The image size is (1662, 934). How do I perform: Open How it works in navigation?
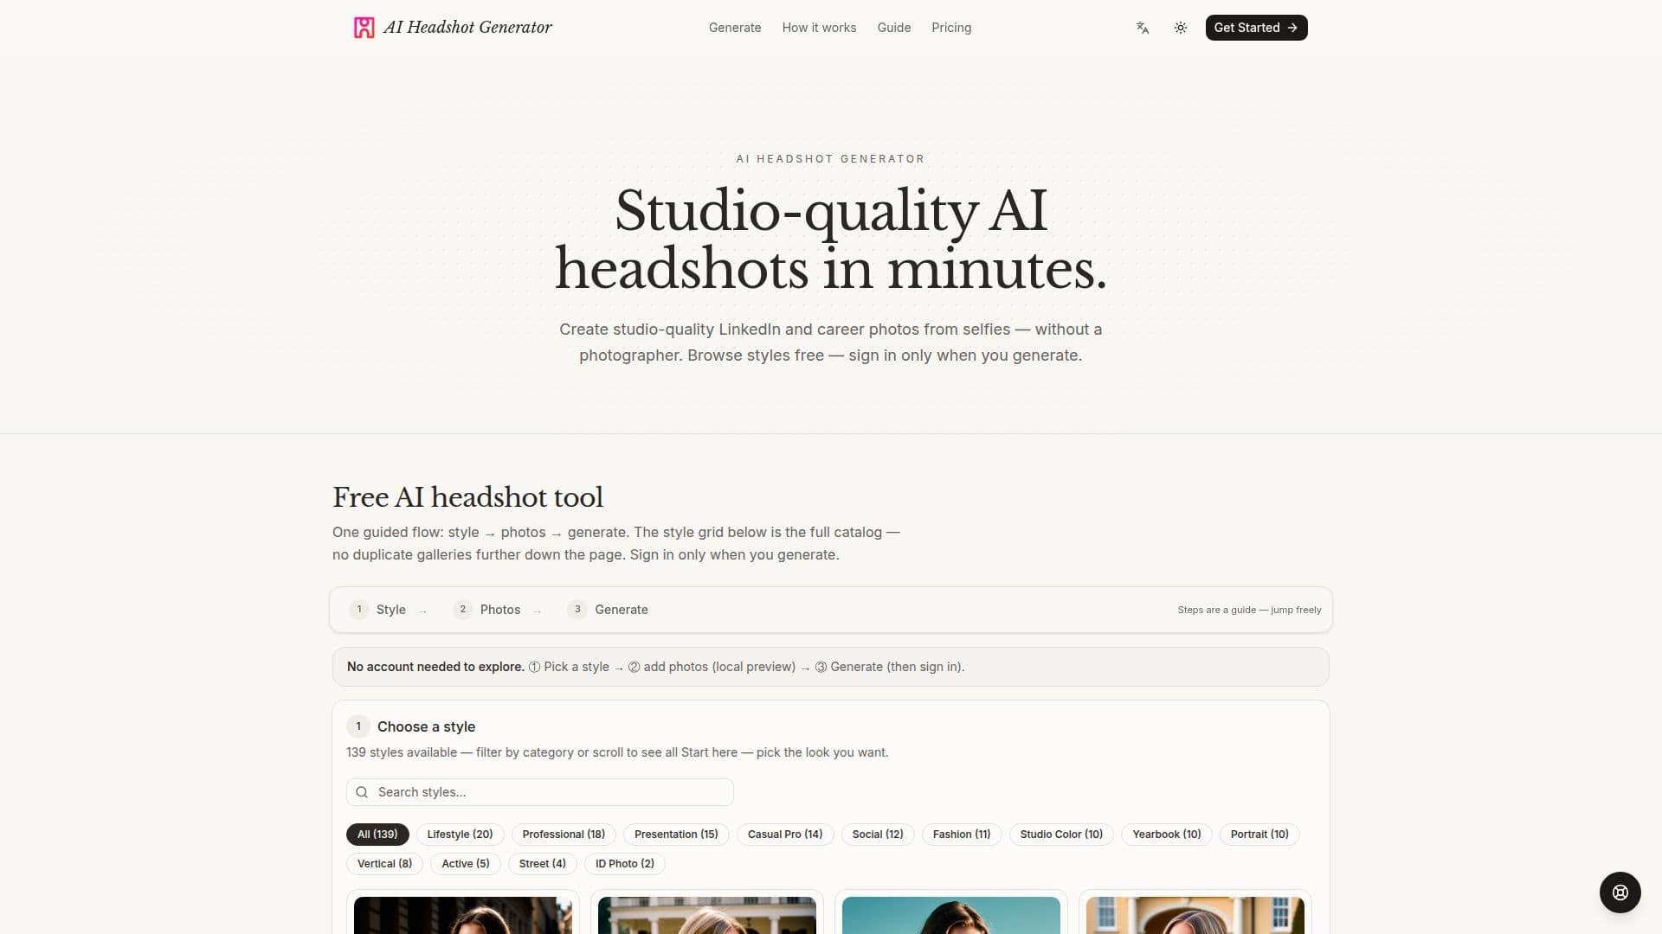819,28
